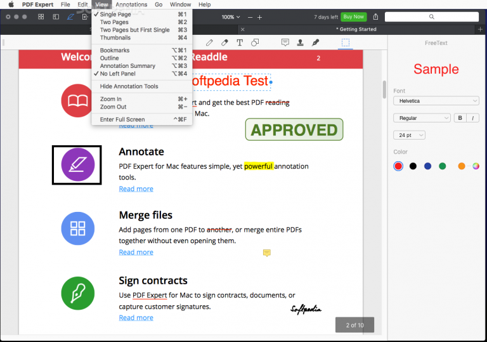
Task: Choose Zoom In menu entry
Action: [142, 99]
